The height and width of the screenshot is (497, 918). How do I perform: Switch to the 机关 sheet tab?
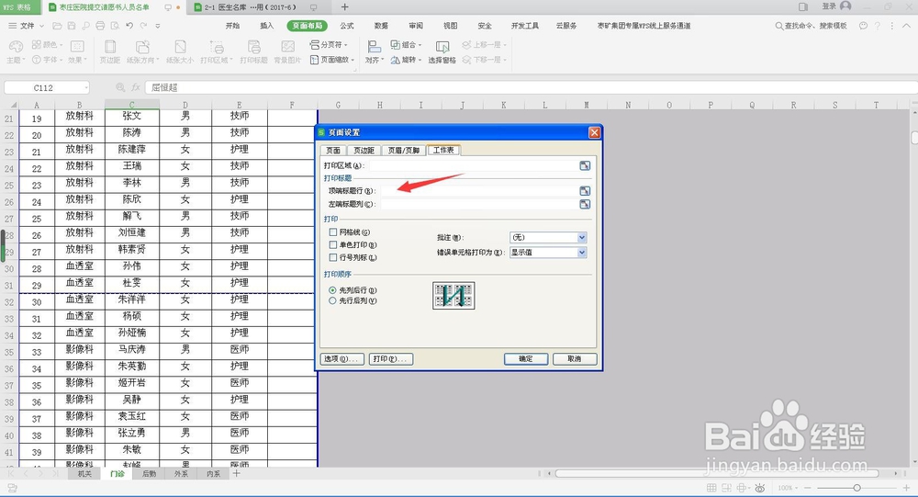tap(84, 473)
